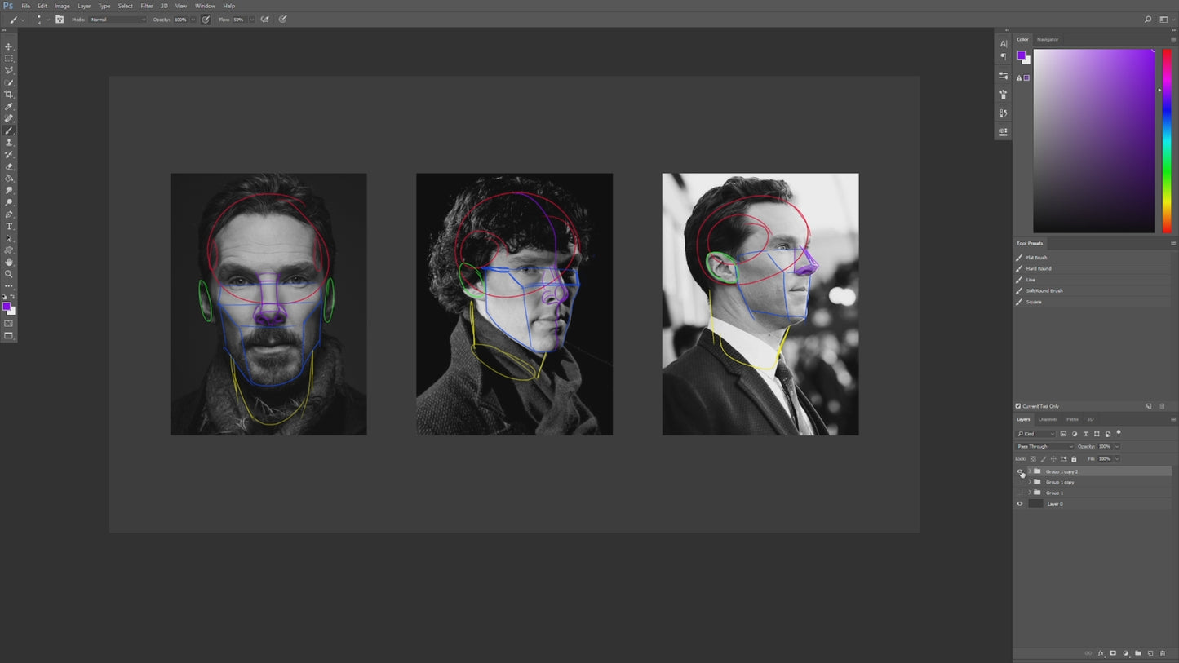
Task: Select the Clone Stamp tool
Action: coord(9,142)
